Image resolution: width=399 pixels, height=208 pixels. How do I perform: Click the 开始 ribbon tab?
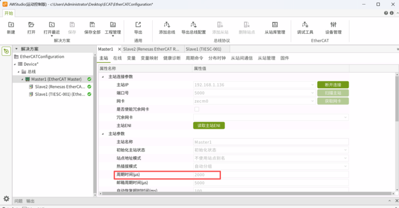[x=8, y=13]
